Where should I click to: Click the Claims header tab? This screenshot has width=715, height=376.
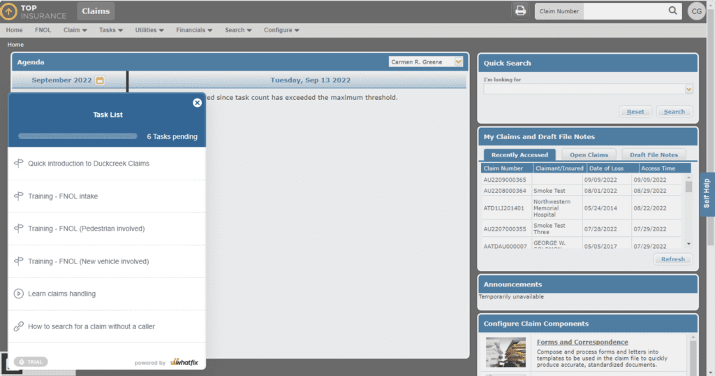[96, 11]
